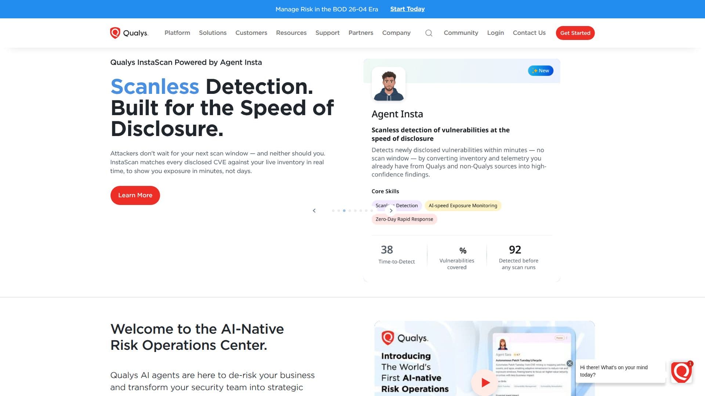Open the Support menu

point(328,33)
